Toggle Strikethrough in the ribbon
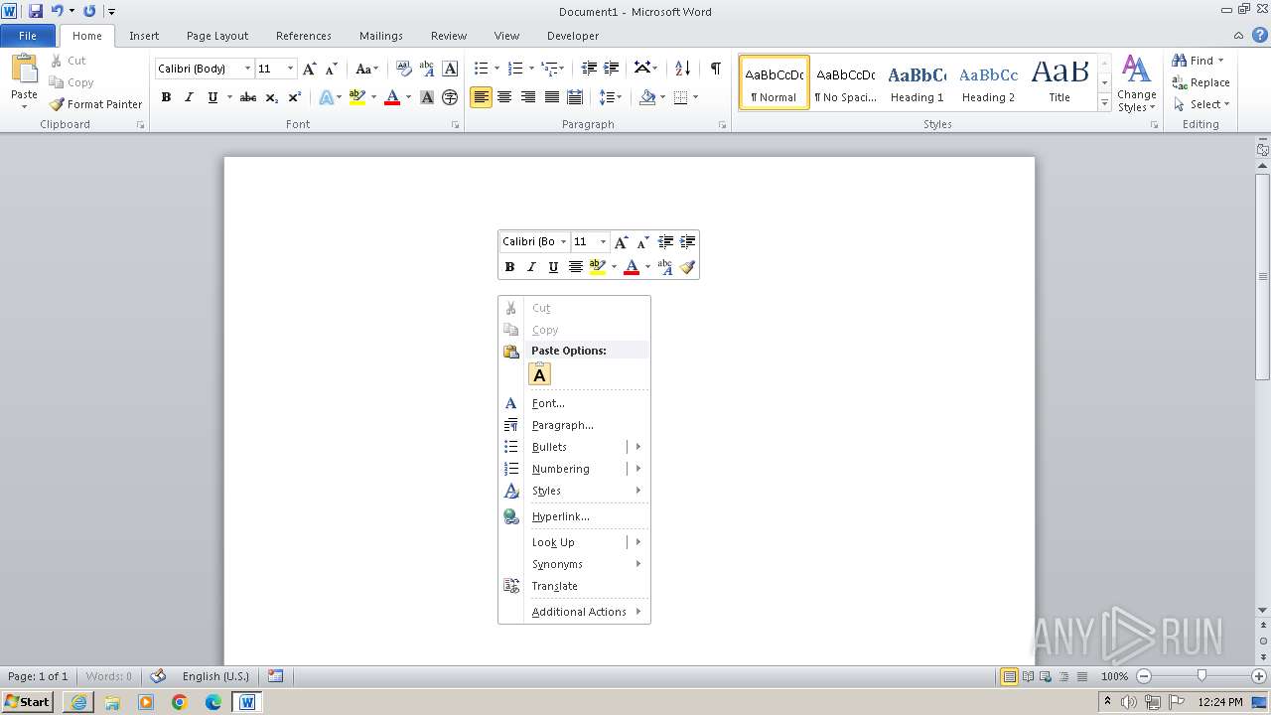This screenshot has height=715, width=1271. pos(248,97)
